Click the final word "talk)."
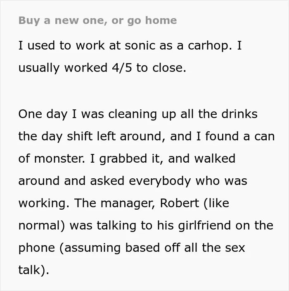This screenshot has width=289, height=291. (x=34, y=270)
